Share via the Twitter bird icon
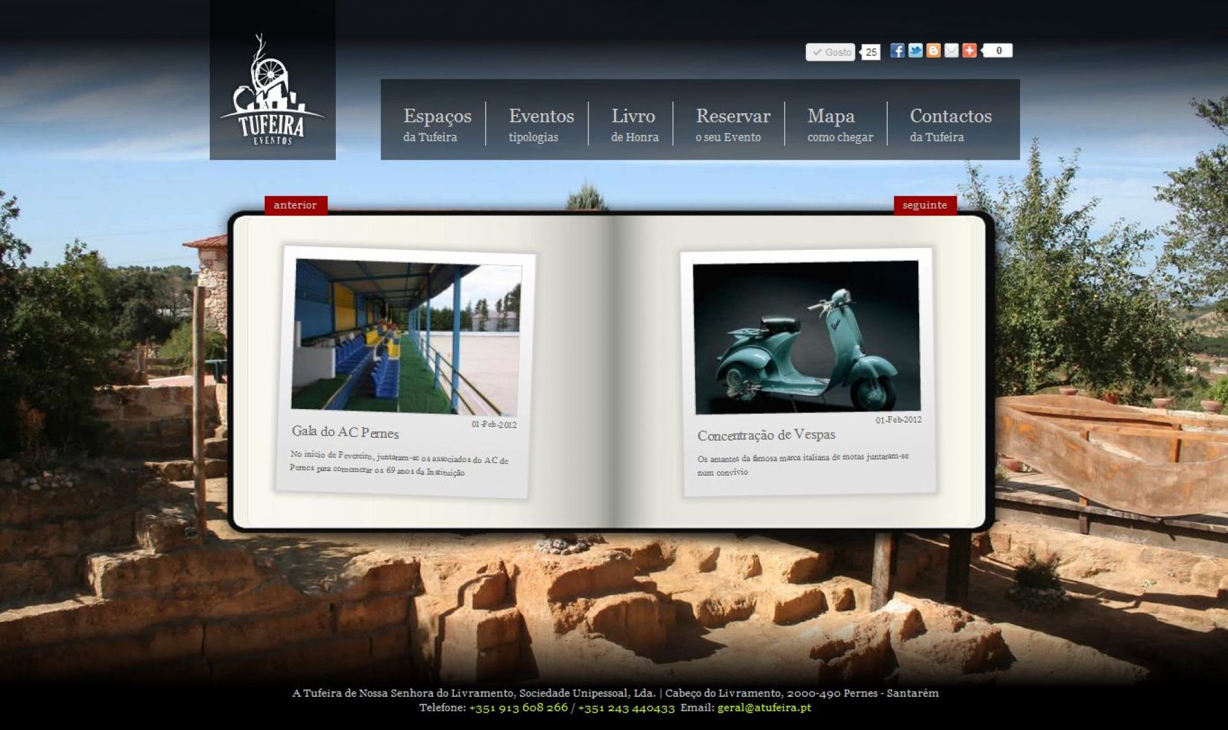The width and height of the screenshot is (1228, 730). point(915,50)
